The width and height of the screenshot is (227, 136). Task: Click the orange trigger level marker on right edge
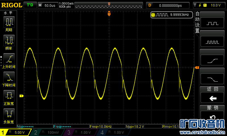197,67
